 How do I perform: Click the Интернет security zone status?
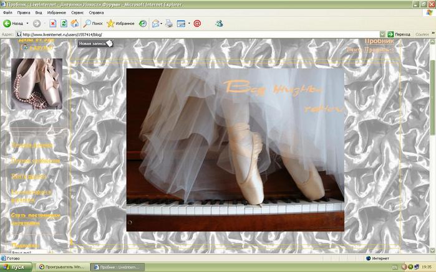coord(377,258)
